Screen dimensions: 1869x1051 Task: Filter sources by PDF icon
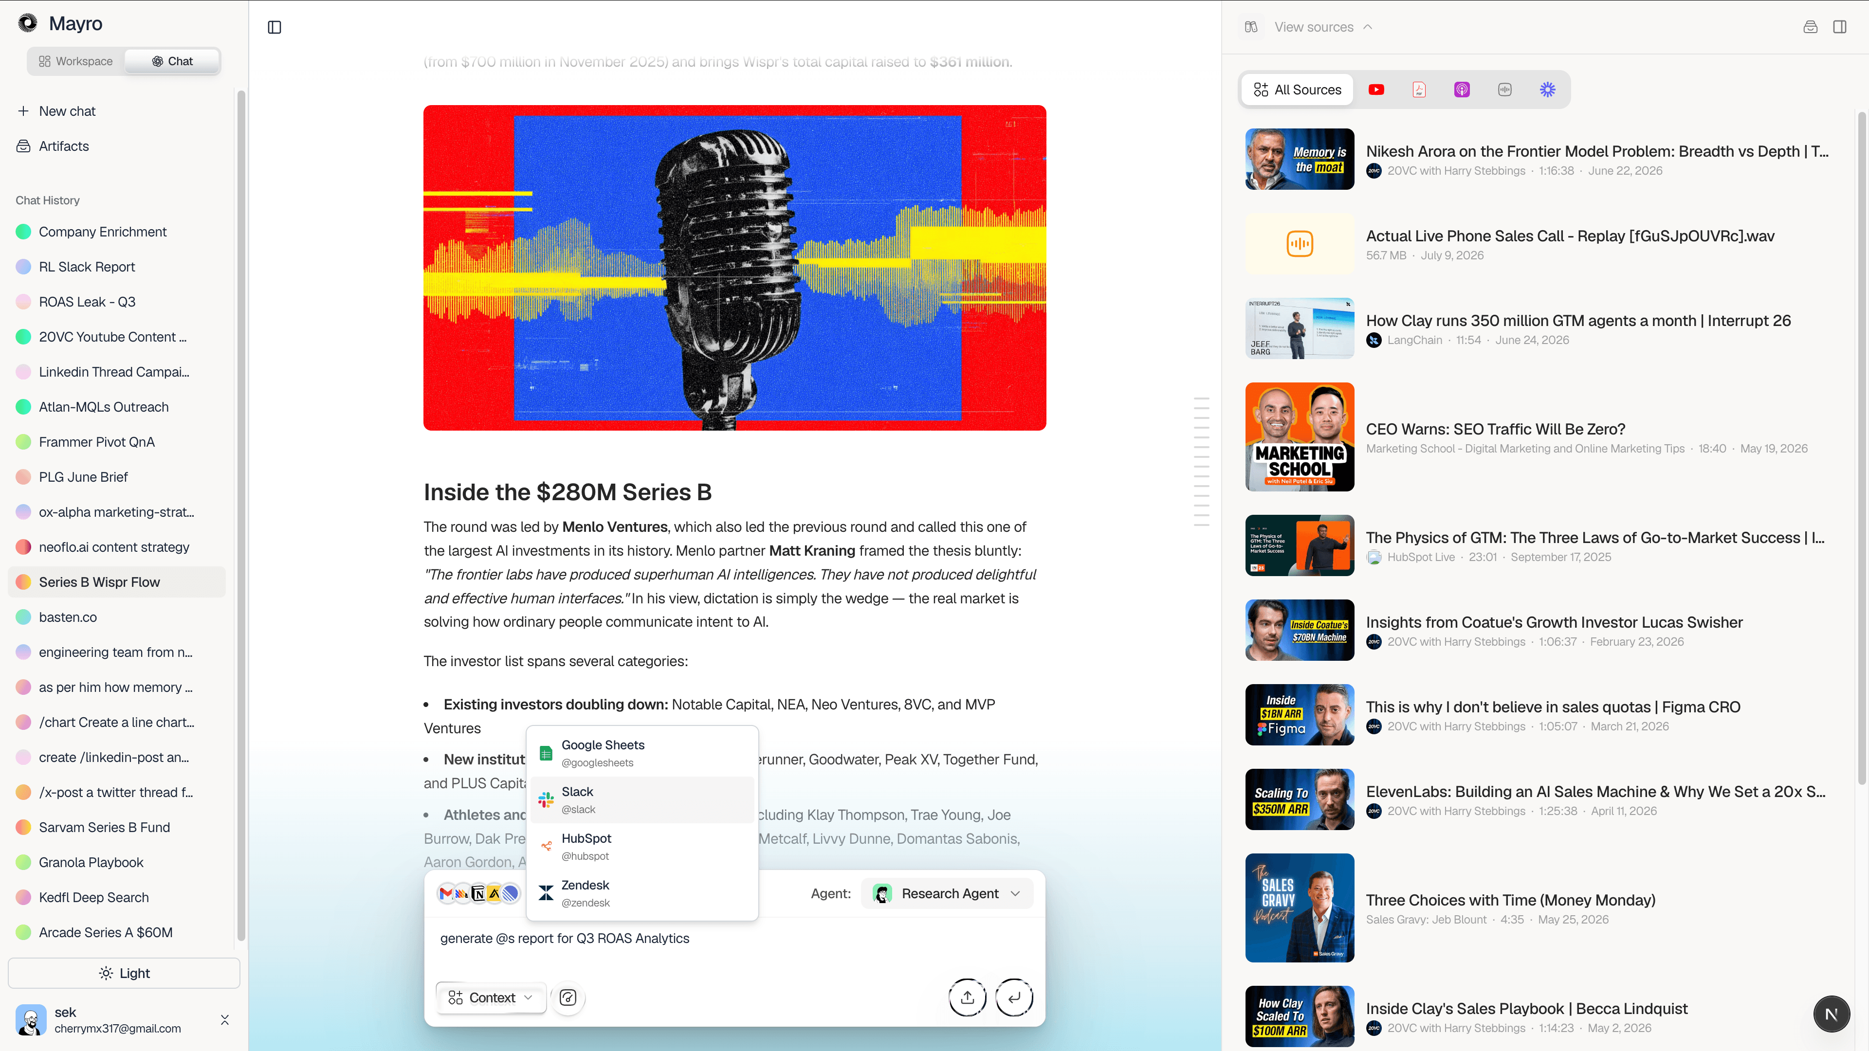[x=1419, y=89]
